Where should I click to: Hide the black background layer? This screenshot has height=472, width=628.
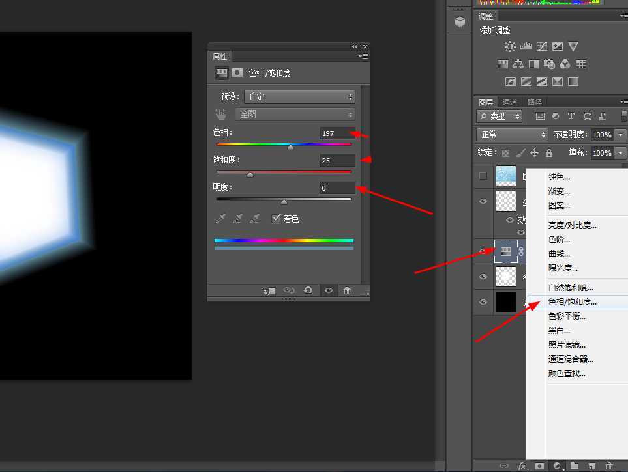[483, 302]
